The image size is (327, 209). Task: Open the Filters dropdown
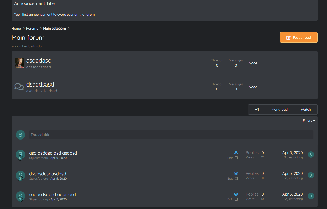click(x=309, y=121)
